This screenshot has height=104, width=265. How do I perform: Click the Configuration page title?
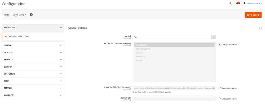tap(14, 4)
